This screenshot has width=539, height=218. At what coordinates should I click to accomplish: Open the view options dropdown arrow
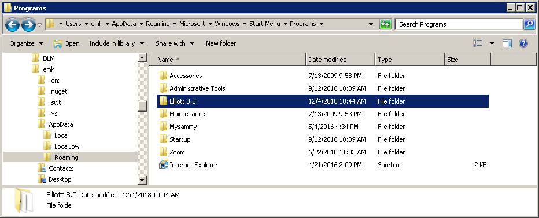pyautogui.click(x=492, y=43)
